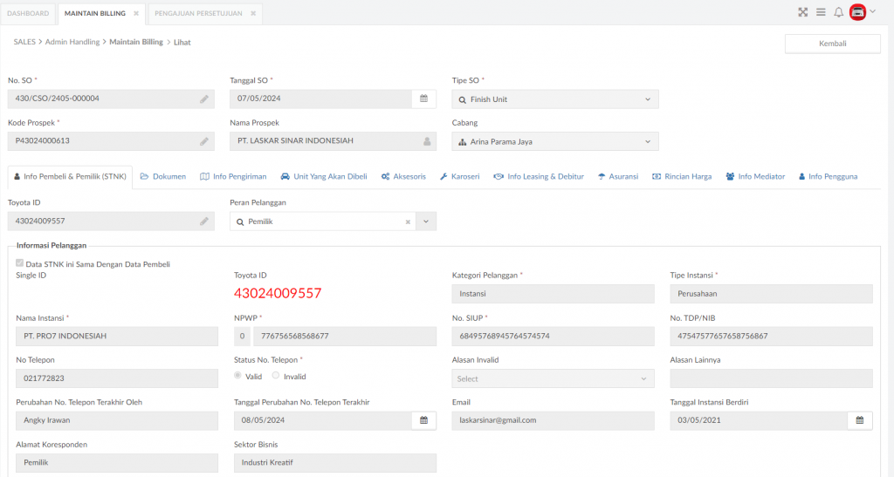Open the notifications bell icon
The image size is (894, 477).
pos(839,12)
